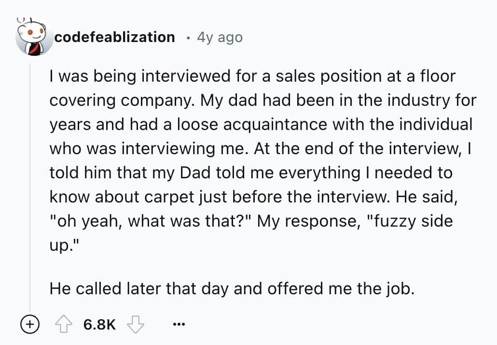Visit the codefeablization user profile
This screenshot has width=497, height=345.
click(x=114, y=37)
